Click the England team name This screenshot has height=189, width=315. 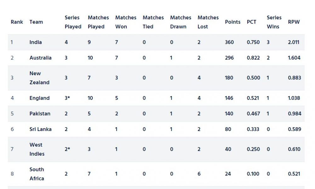point(39,98)
